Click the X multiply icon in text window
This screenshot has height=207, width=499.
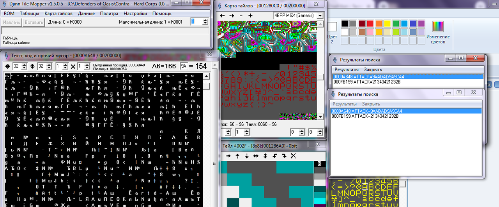[x=73, y=66]
